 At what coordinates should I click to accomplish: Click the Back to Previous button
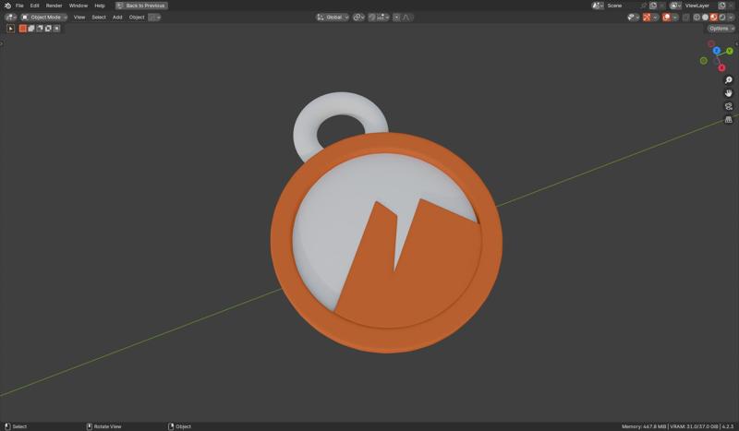point(141,6)
